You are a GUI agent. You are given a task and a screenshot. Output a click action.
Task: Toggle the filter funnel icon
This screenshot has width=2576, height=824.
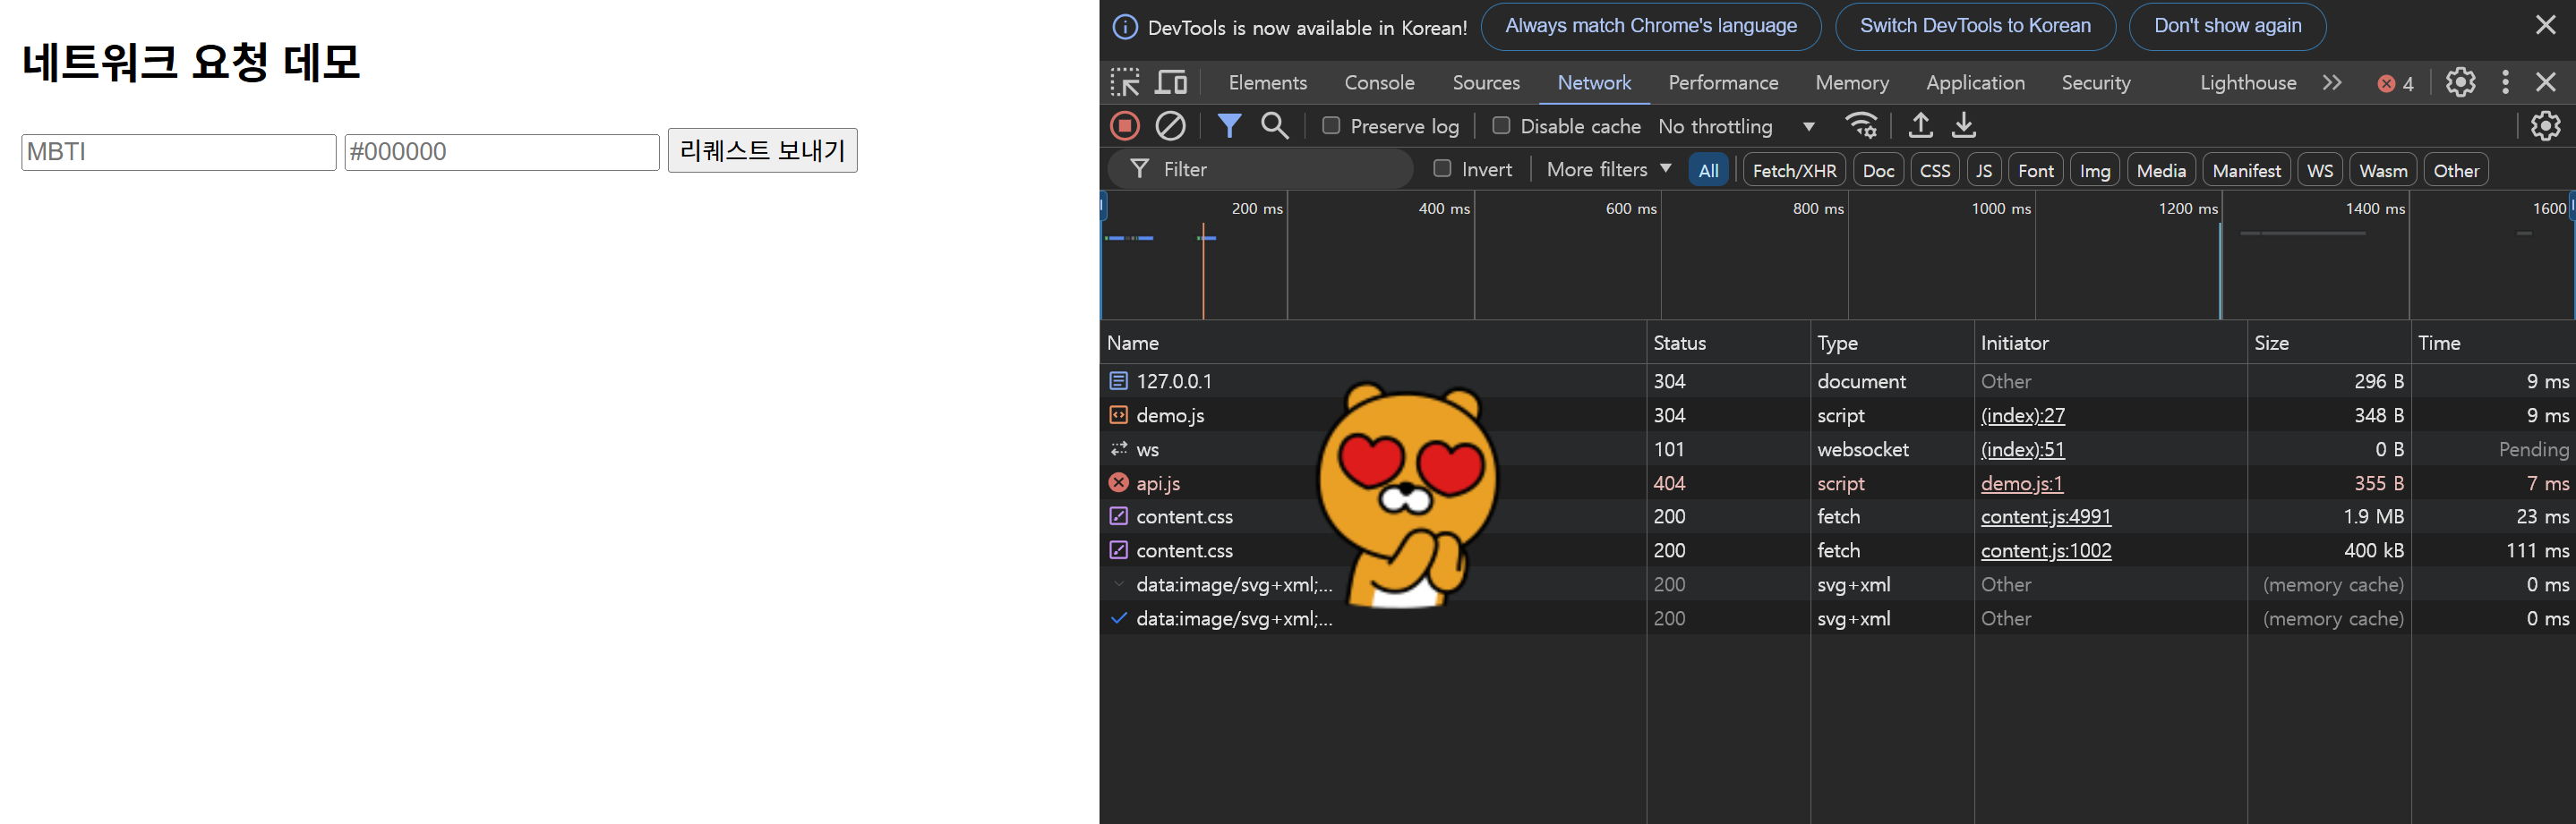click(1229, 126)
